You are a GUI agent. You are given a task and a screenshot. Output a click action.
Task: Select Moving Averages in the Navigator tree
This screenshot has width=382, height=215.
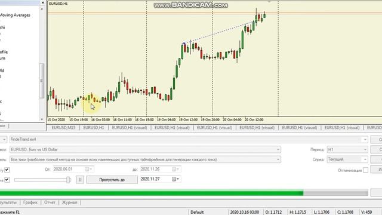point(15,15)
